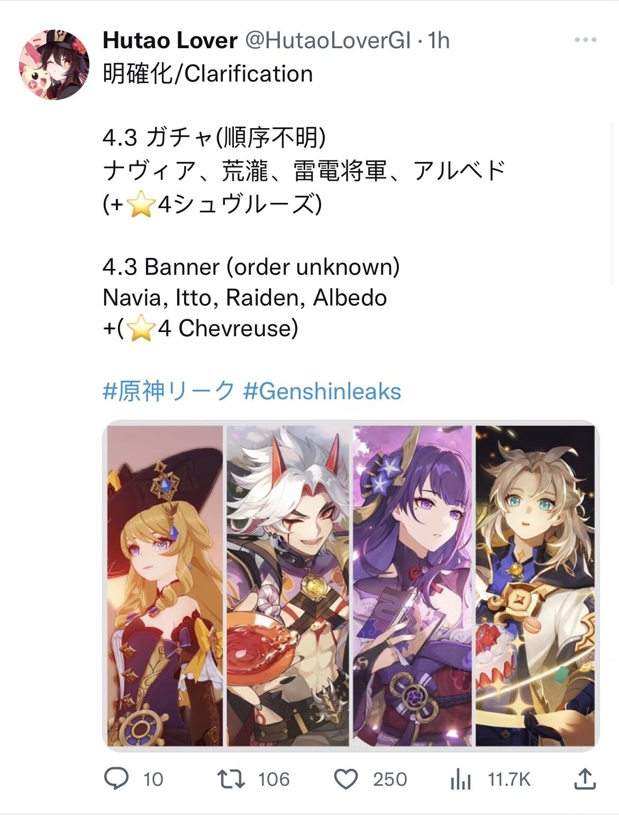Open the Navia image panel
619x817 pixels.
tap(165, 586)
